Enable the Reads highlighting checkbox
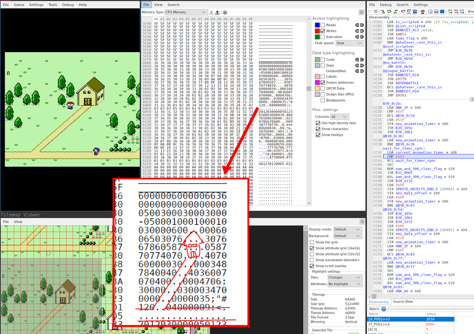This screenshot has height=334, width=474. (x=323, y=25)
